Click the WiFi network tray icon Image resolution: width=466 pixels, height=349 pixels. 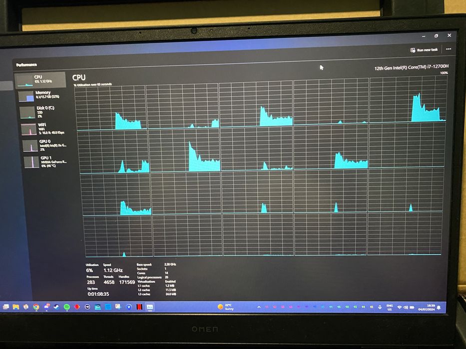(x=400, y=307)
